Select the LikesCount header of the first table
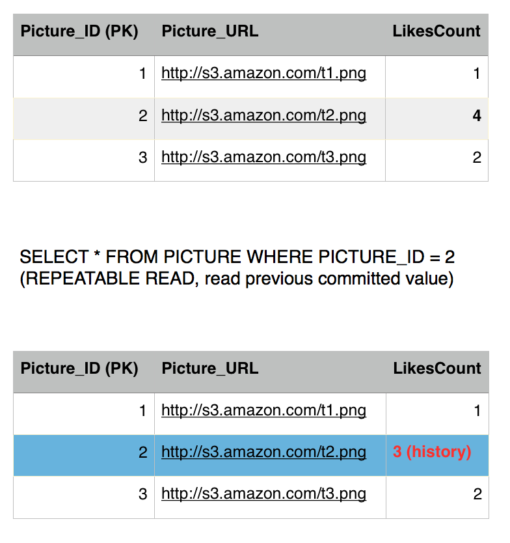The image size is (510, 543). (436, 31)
